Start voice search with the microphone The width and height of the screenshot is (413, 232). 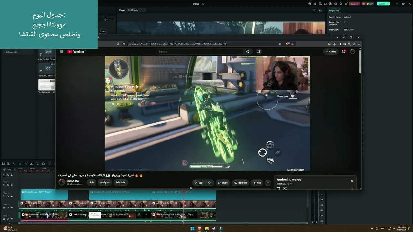pos(258,52)
